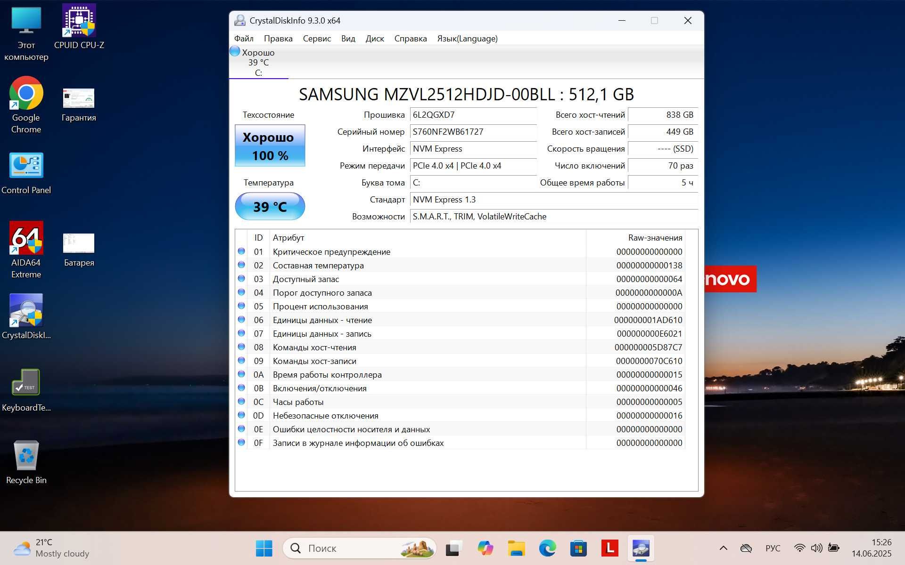Show hidden system tray icons chevron
Screen dimensions: 905x565
click(723, 548)
